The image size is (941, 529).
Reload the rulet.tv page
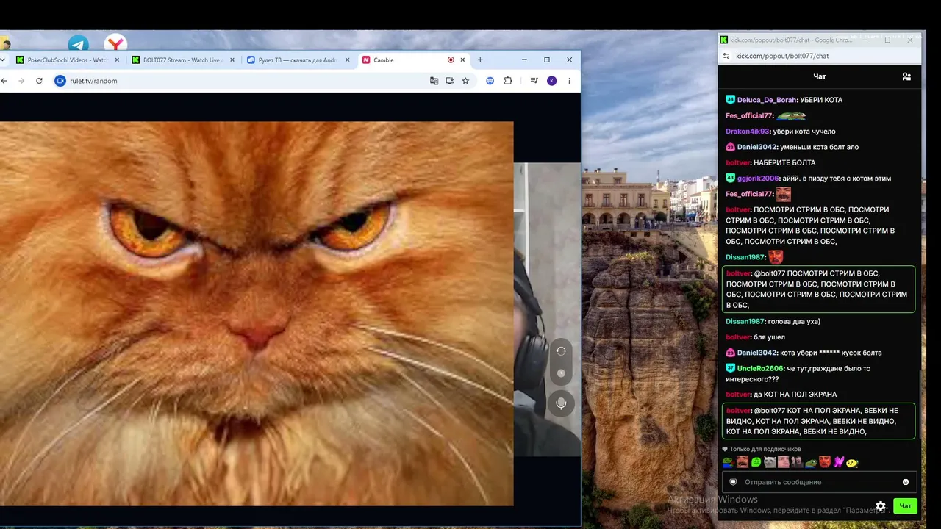[x=39, y=81]
